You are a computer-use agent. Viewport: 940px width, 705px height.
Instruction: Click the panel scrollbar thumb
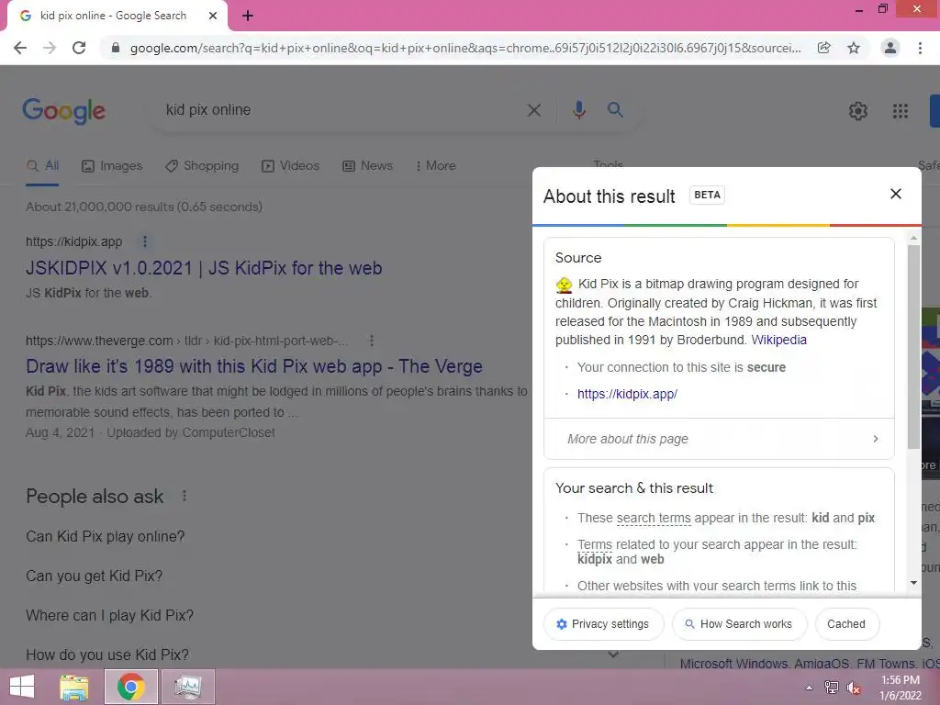pos(913,346)
